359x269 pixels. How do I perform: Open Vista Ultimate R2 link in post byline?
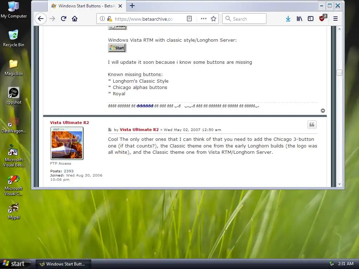pyautogui.click(x=139, y=130)
